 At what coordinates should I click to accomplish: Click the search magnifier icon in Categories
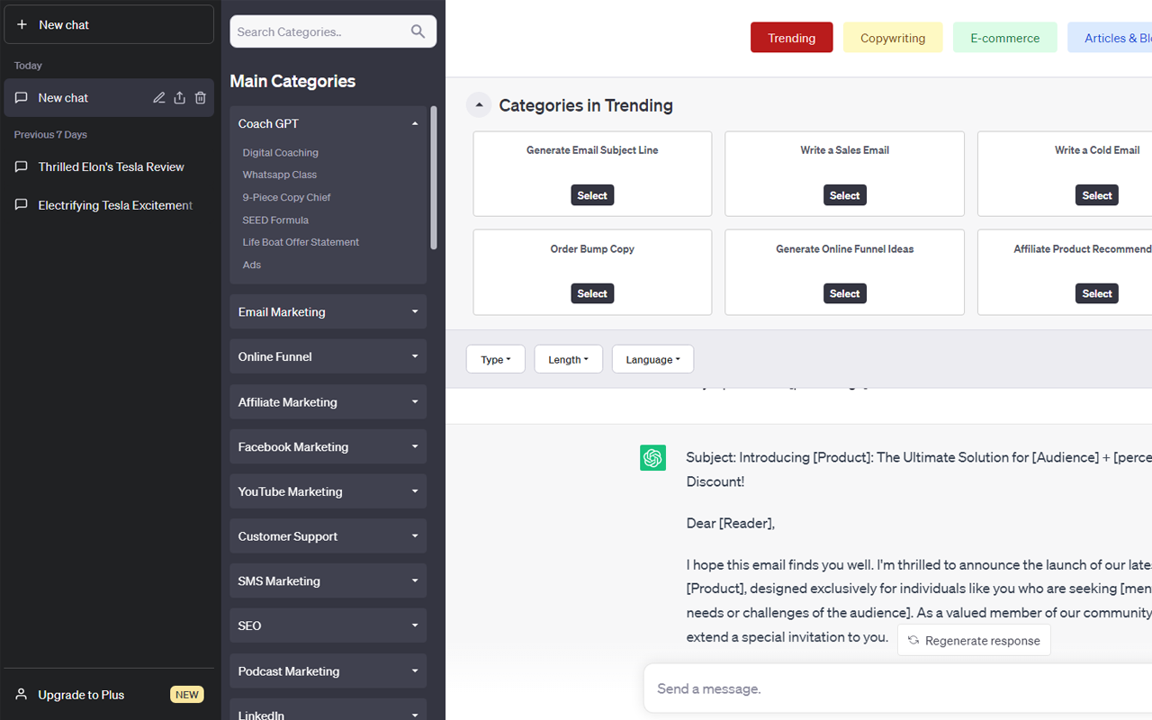pos(418,31)
